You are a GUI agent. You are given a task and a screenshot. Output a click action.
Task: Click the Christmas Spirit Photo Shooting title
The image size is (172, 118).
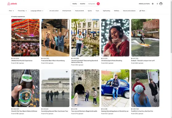[x=112, y=61]
